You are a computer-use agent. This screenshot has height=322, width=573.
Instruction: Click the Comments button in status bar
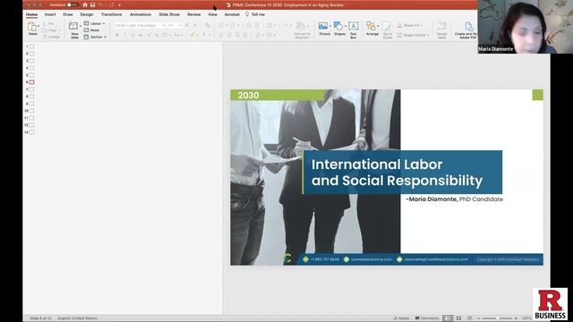click(427, 318)
